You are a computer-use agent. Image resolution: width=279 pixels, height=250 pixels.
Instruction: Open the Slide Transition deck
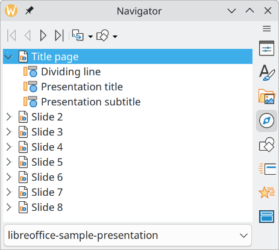click(x=266, y=169)
